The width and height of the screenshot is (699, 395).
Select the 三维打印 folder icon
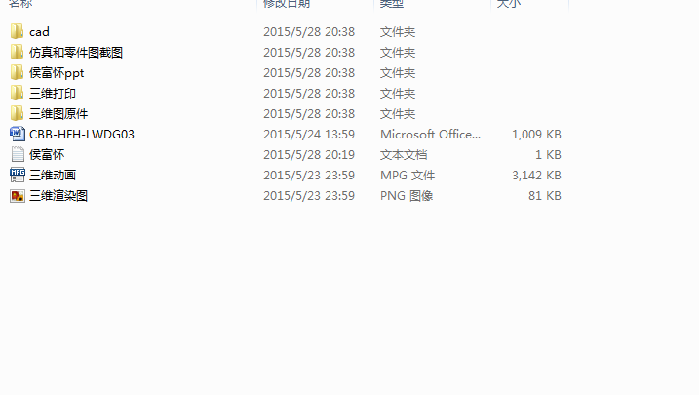17,94
